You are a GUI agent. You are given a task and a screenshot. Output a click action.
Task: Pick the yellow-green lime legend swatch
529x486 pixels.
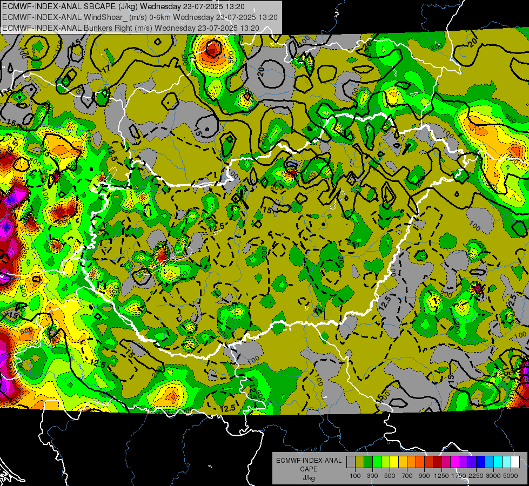click(386, 462)
